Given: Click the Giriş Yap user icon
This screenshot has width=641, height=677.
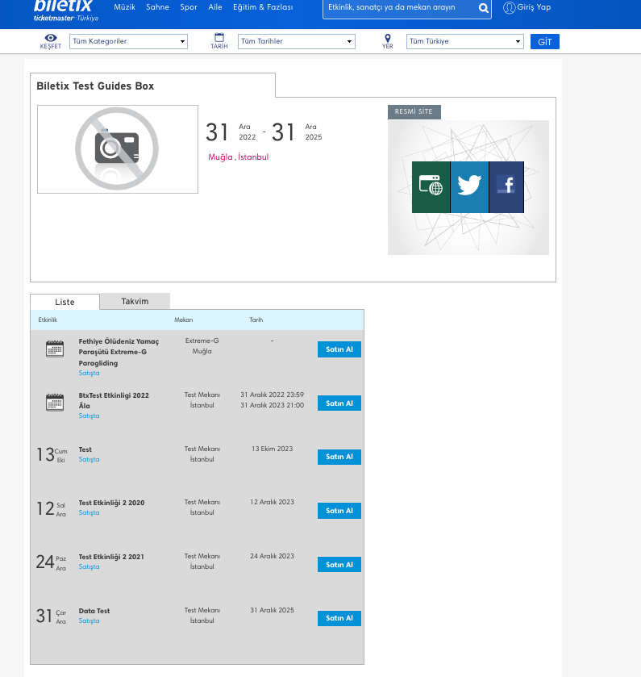Looking at the screenshot, I should tap(509, 8).
